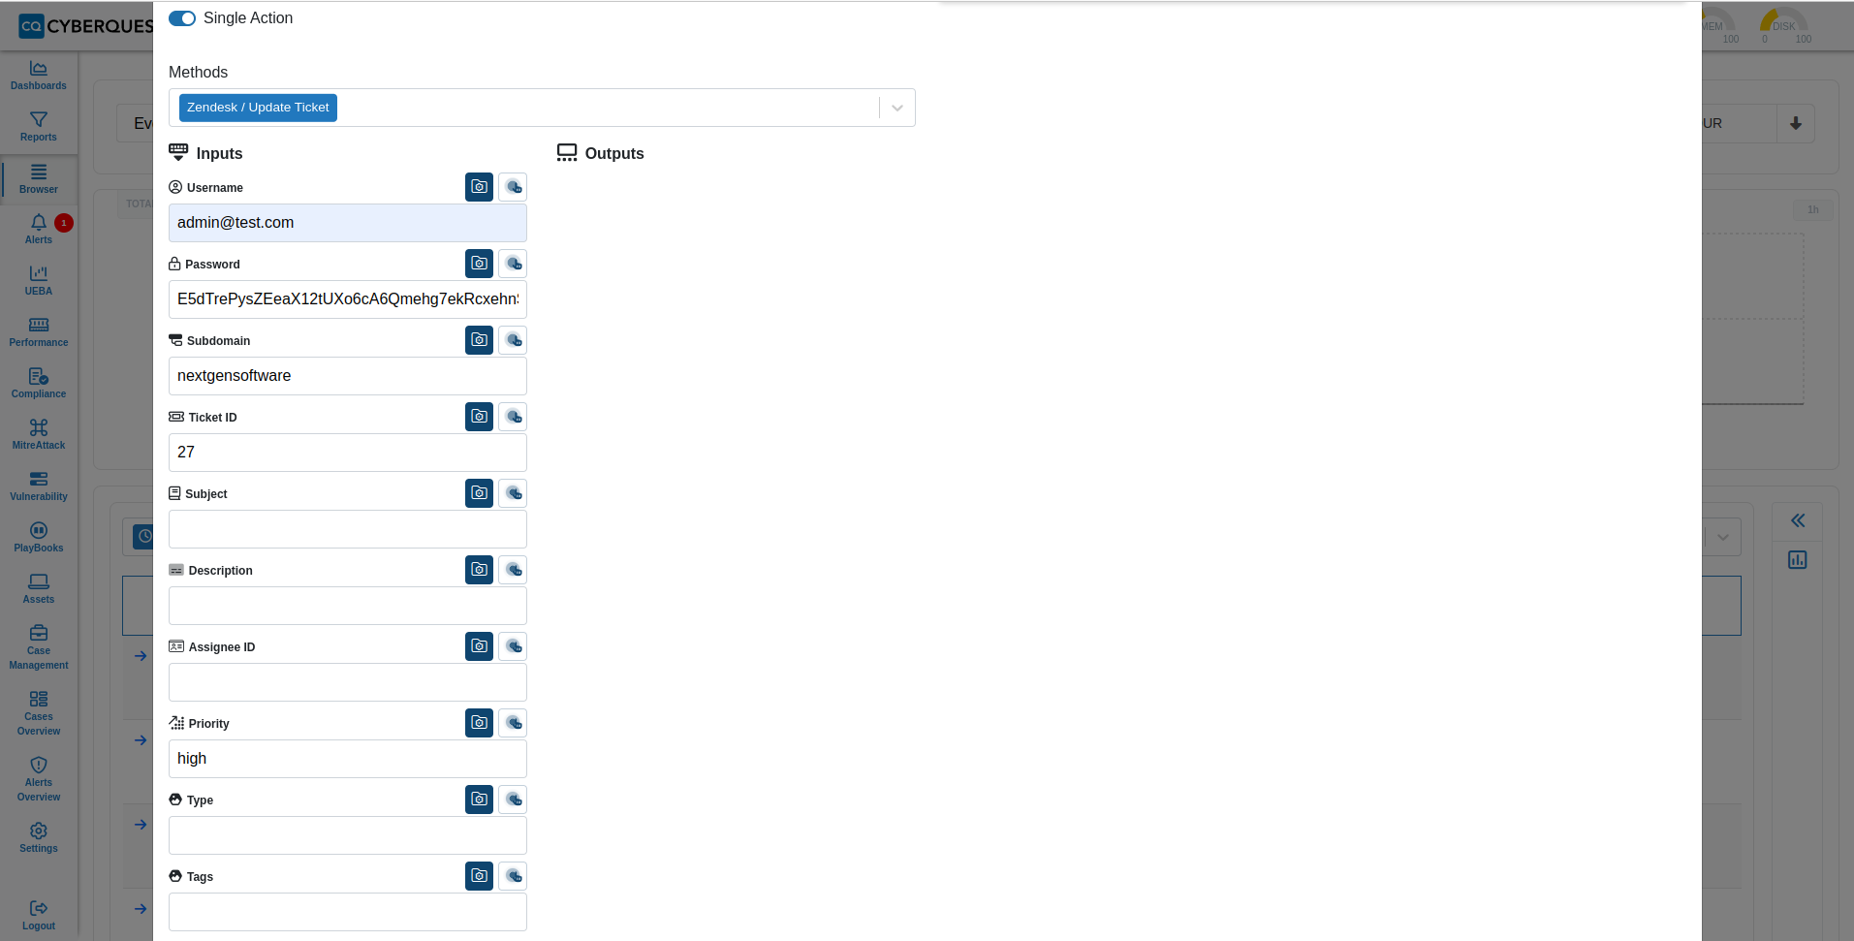The image size is (1854, 941).
Task: Click the cloud icon for Priority
Action: (x=513, y=723)
